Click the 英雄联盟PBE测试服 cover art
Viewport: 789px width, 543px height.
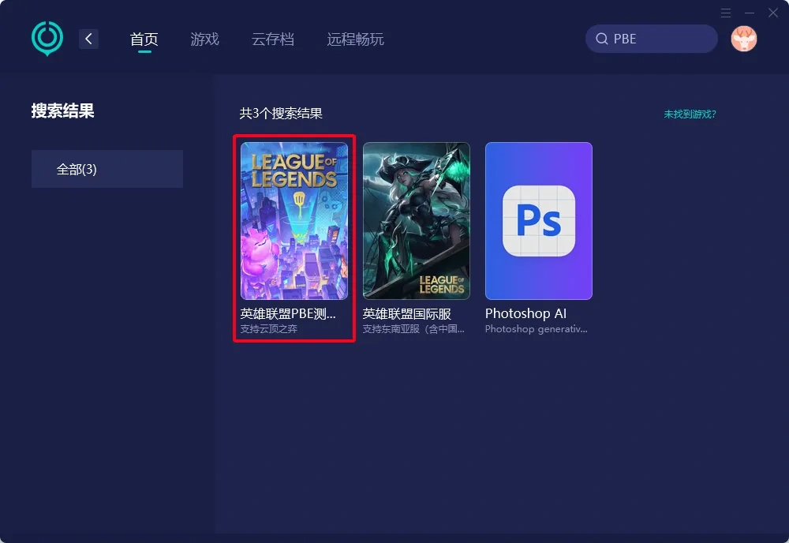tap(293, 221)
